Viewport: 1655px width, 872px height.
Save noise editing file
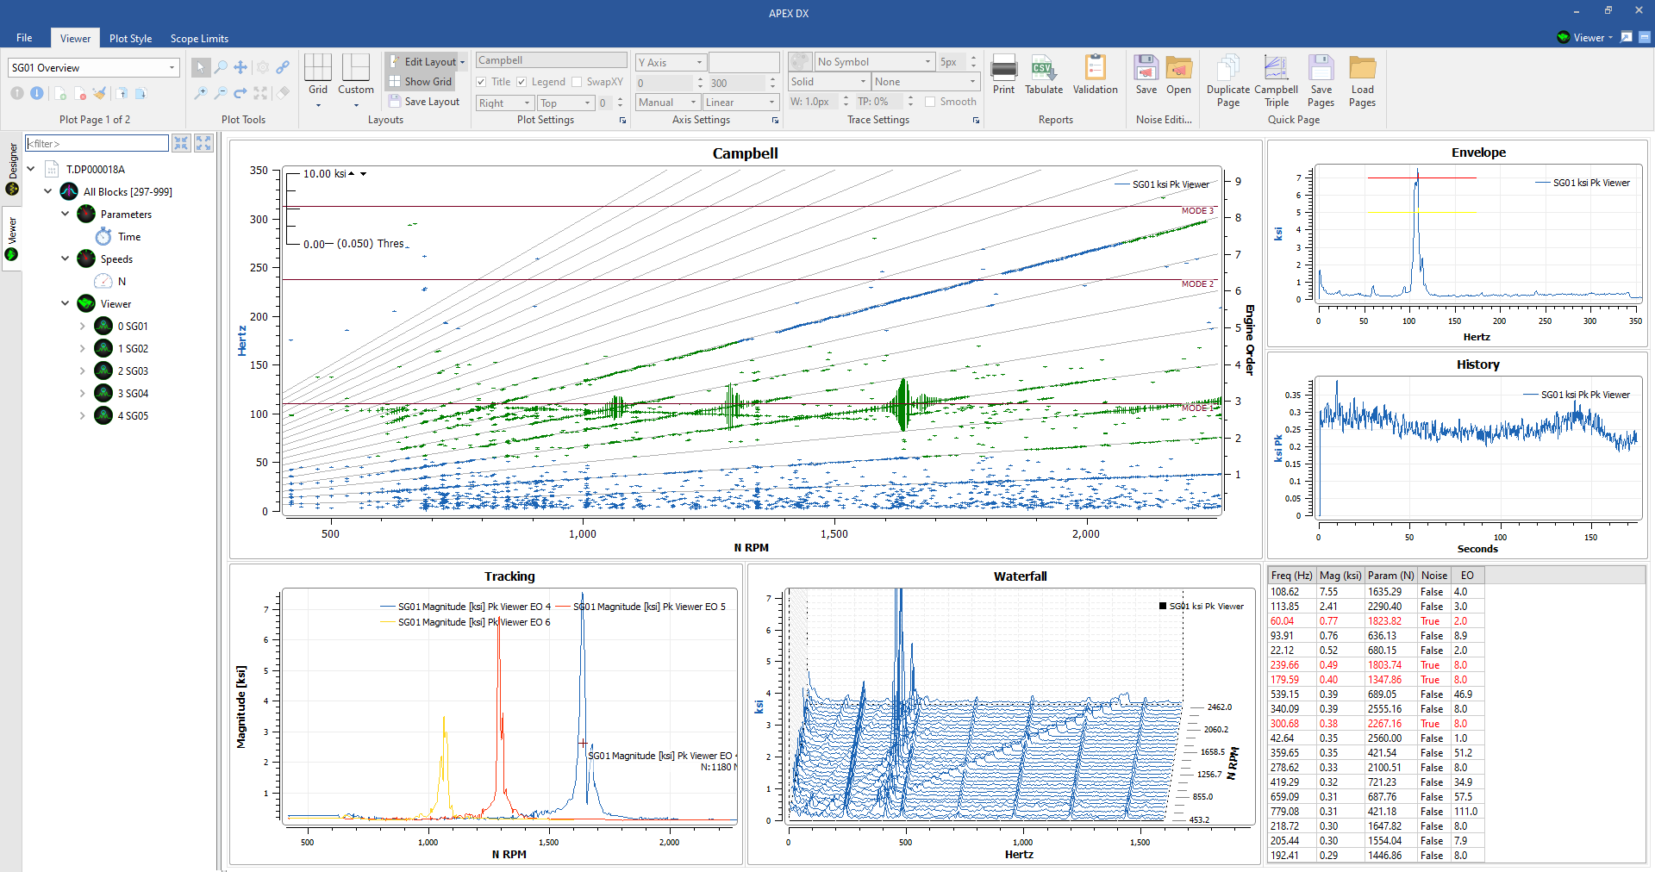pos(1146,75)
